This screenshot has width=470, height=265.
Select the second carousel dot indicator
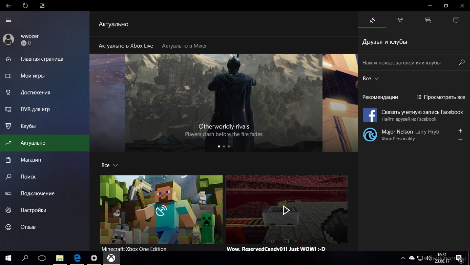[x=224, y=146]
